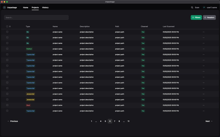
Task: Tick checkbox of Typescript row directly above Javascript
Action: click(x=7, y=88)
